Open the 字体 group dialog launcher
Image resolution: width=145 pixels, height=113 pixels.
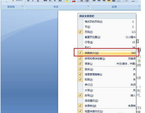[x=88, y=6]
